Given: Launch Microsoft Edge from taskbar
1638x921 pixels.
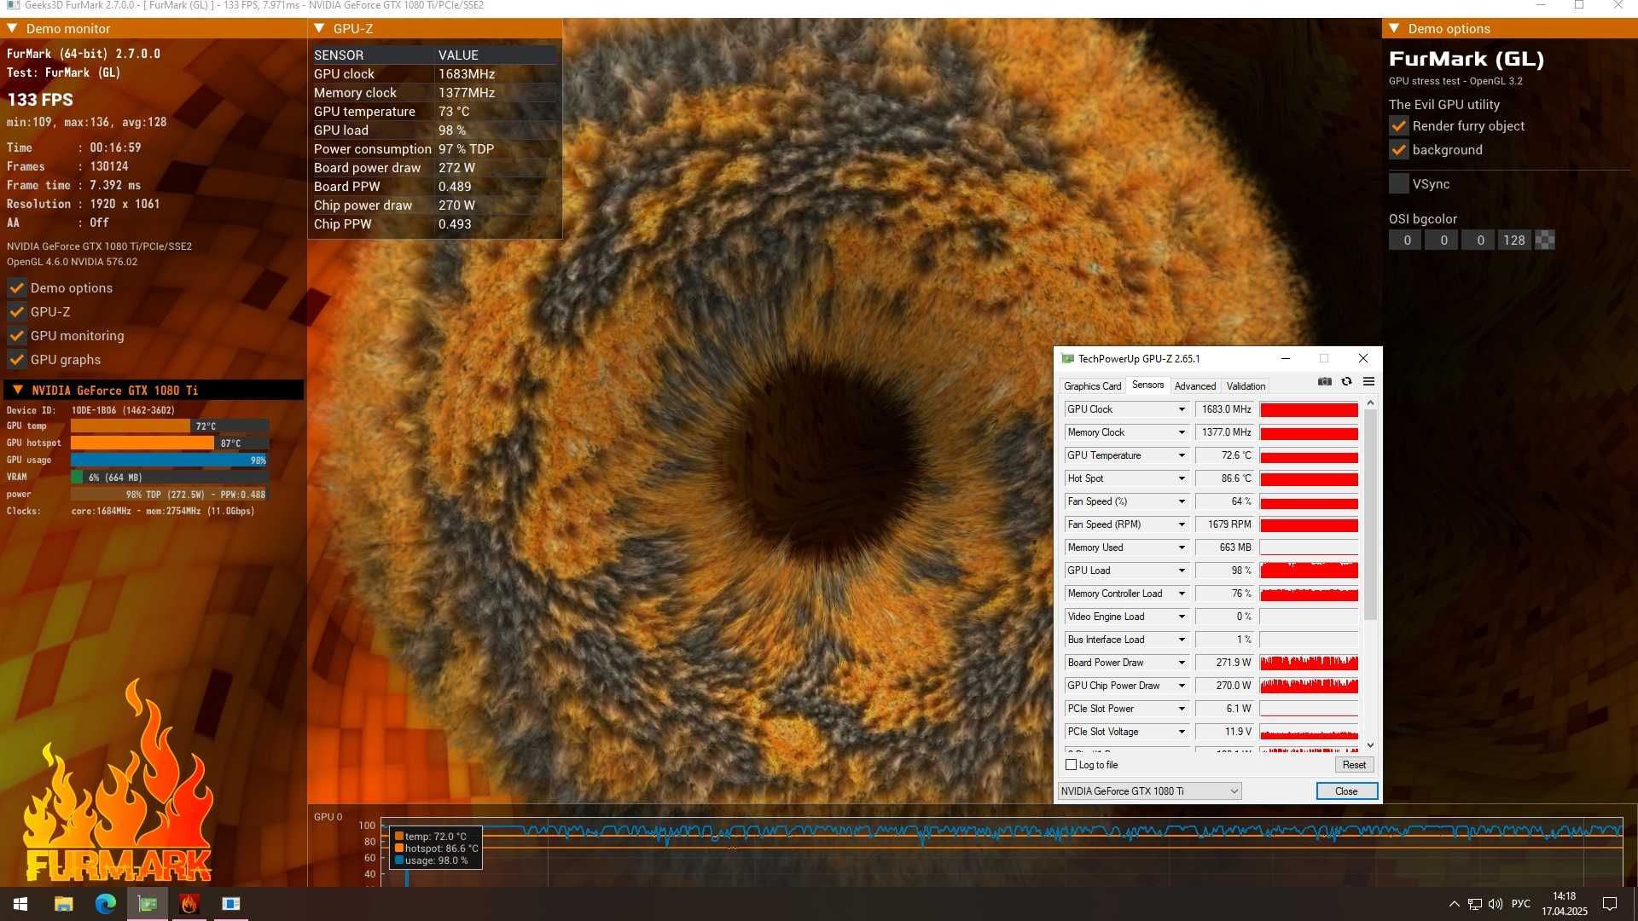Looking at the screenshot, I should tap(106, 904).
